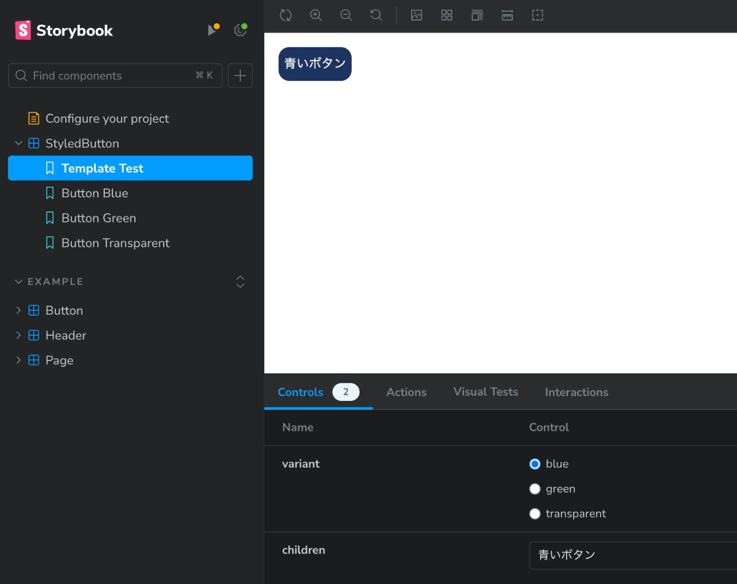
Task: Click the search magnifier icon
Action: click(x=21, y=76)
